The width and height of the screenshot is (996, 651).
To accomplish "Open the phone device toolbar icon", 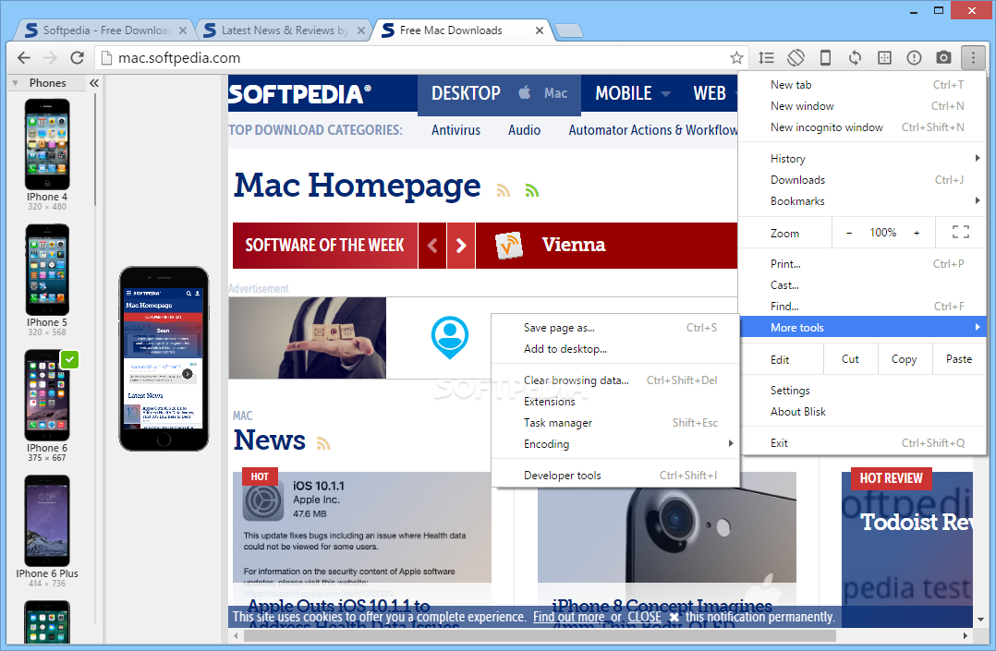I will pyautogui.click(x=825, y=58).
